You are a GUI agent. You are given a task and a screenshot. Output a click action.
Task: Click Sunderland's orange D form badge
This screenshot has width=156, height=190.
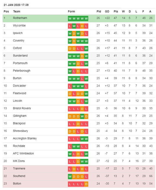(82, 56)
